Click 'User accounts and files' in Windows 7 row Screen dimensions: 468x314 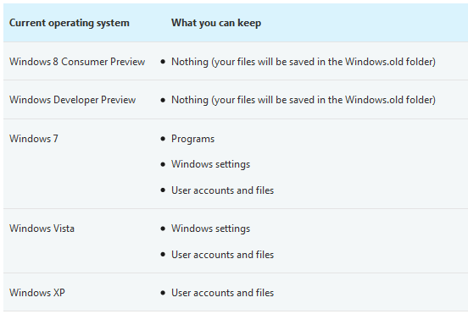pos(222,190)
